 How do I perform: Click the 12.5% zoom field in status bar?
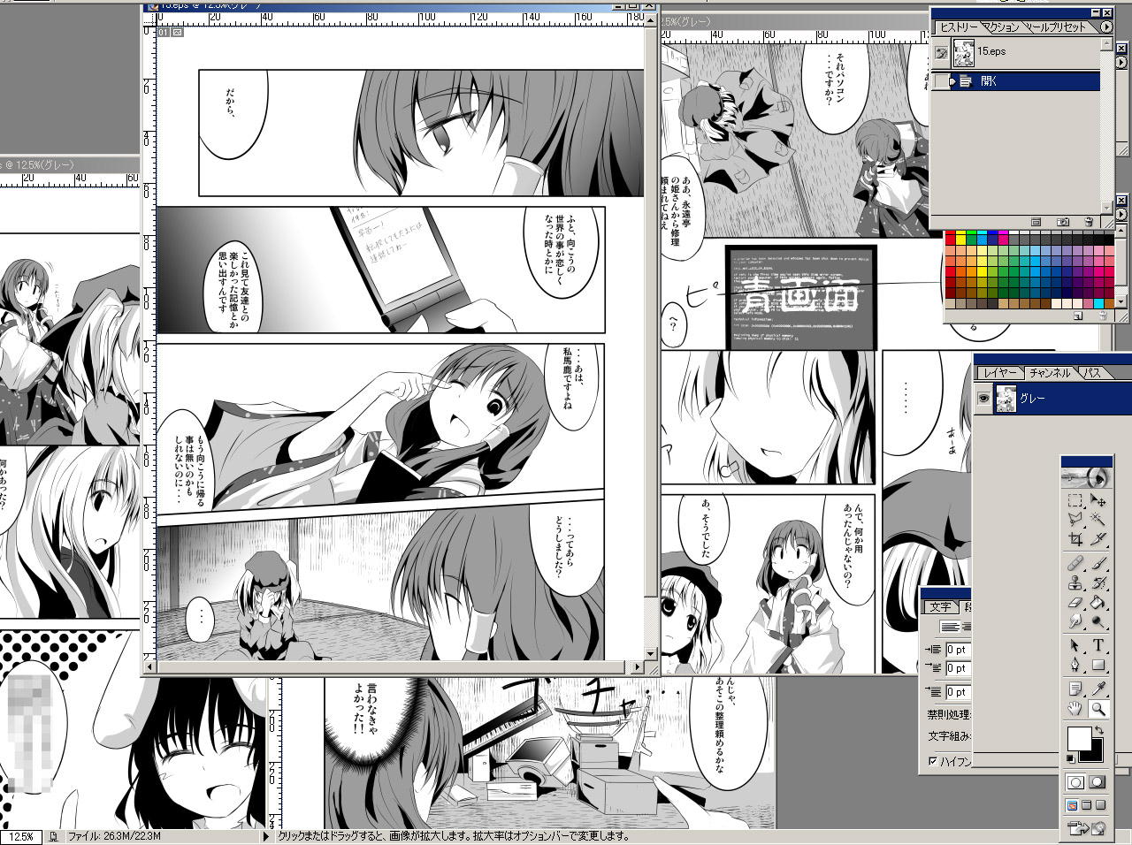click(x=21, y=836)
